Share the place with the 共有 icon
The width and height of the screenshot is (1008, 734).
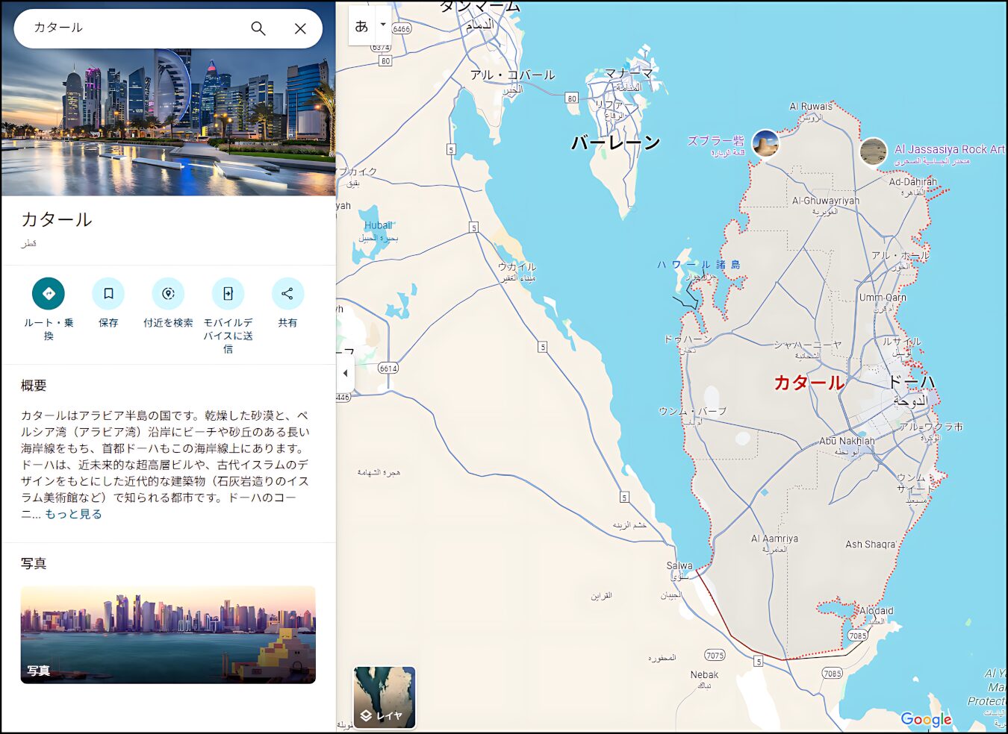point(287,293)
